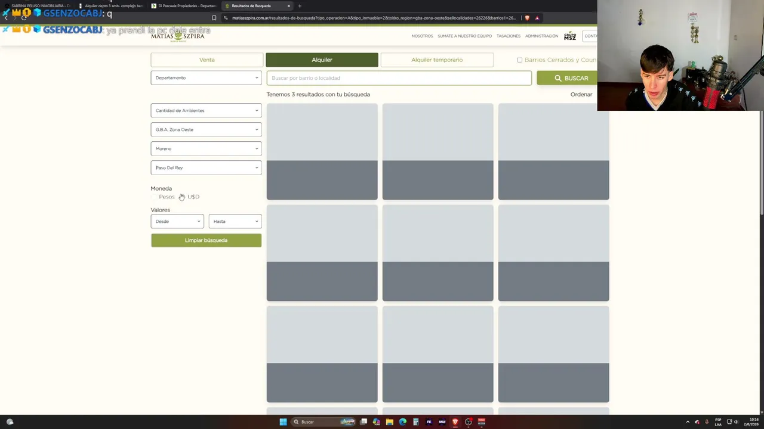This screenshot has height=429, width=764.
Task: Open the weather widget in the taskbar corner
Action: [x=10, y=422]
